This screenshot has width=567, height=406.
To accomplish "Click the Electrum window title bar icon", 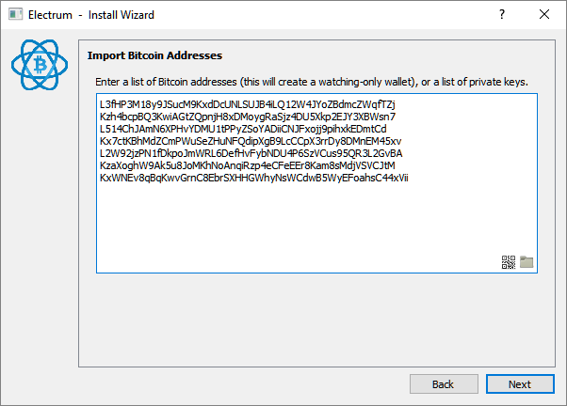I will [x=16, y=14].
